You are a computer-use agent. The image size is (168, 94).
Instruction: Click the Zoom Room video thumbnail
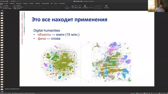(158, 6)
